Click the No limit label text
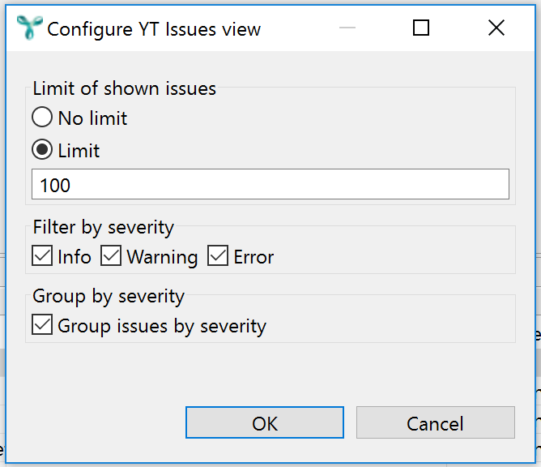The width and height of the screenshot is (541, 467). click(x=92, y=118)
